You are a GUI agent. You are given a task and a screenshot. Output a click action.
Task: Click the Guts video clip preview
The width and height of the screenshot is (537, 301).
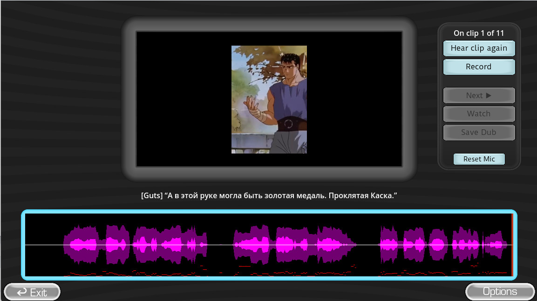tap(269, 100)
